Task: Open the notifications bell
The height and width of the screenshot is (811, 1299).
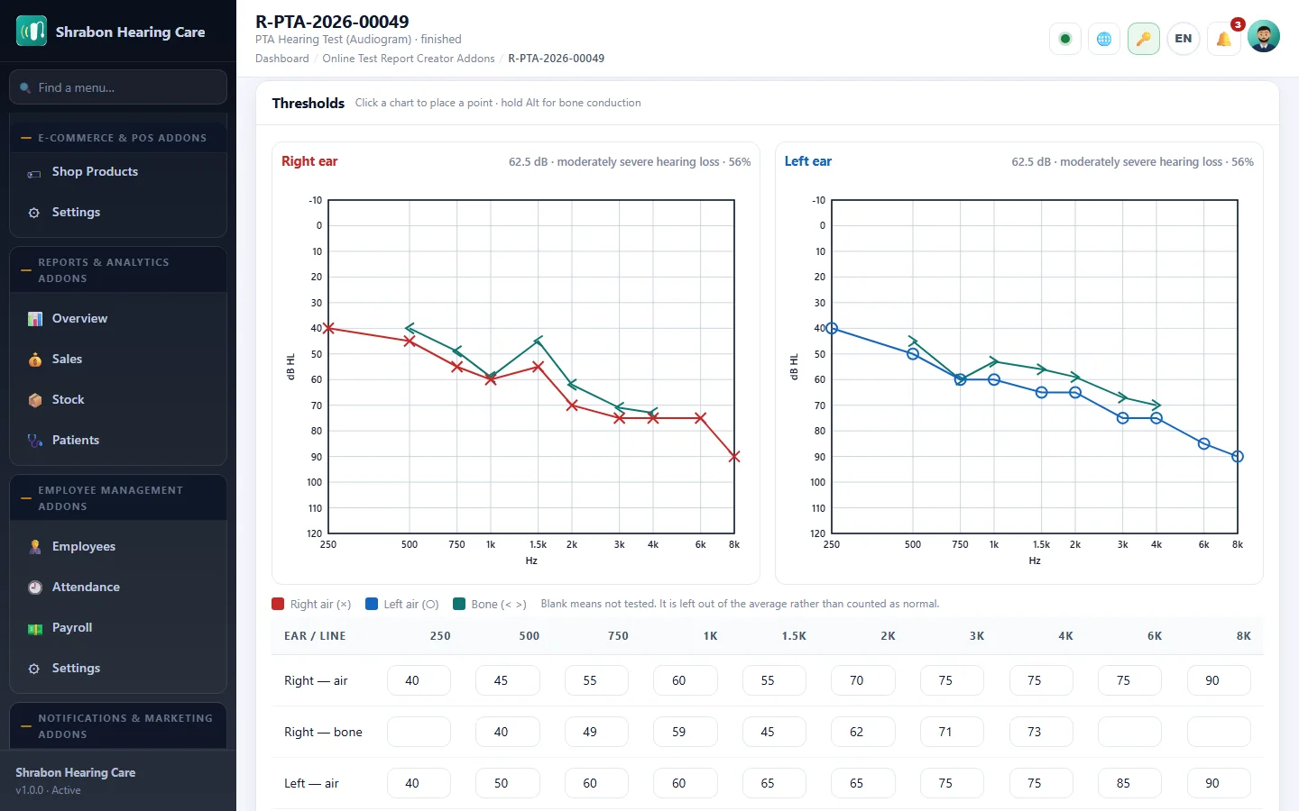Action: pos(1223,39)
